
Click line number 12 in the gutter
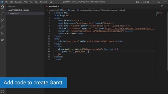point(49,41)
